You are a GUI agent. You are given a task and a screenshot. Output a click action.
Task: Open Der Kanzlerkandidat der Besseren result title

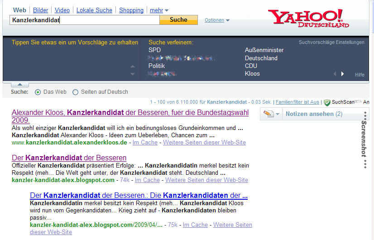69,158
